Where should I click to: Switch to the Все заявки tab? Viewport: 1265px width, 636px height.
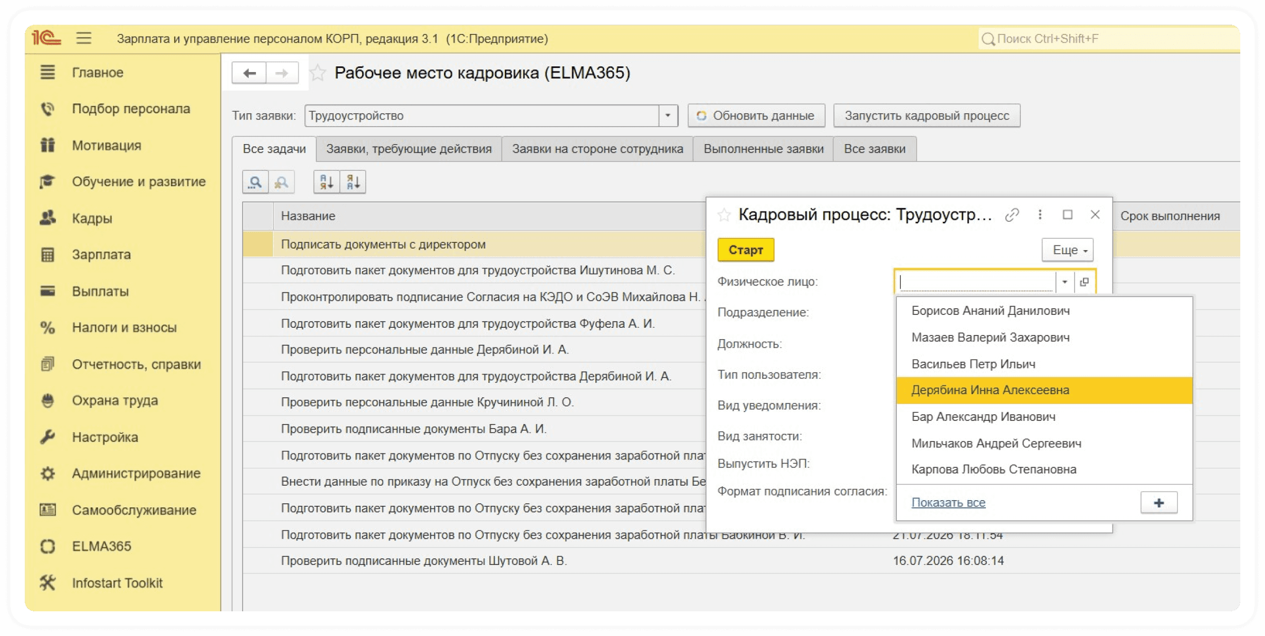(875, 149)
